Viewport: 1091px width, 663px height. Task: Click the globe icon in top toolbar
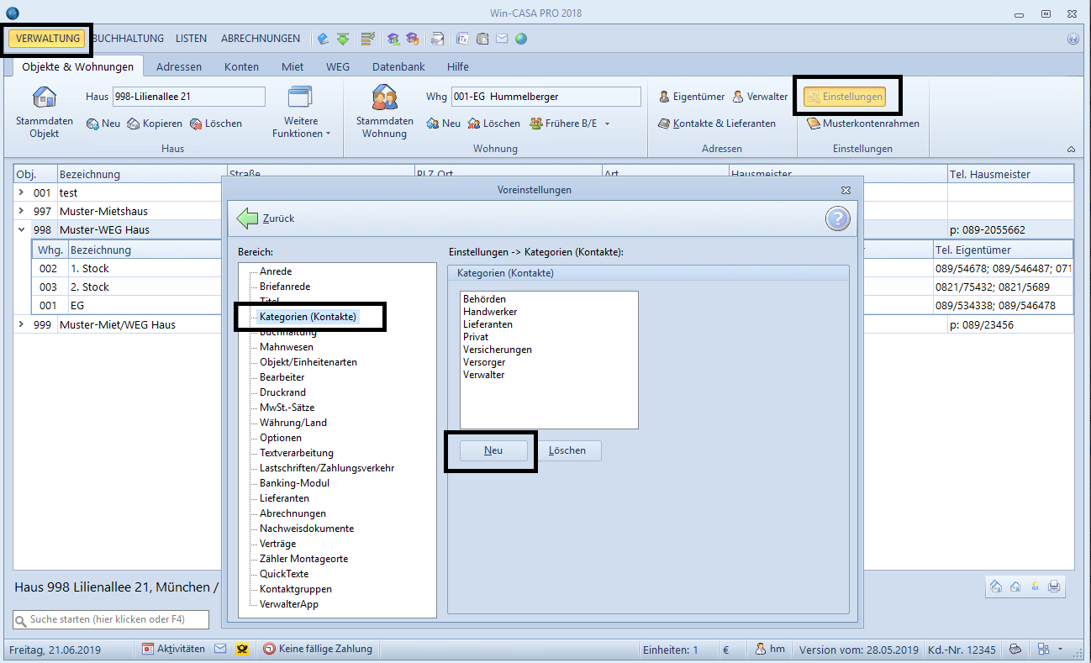[x=521, y=39]
